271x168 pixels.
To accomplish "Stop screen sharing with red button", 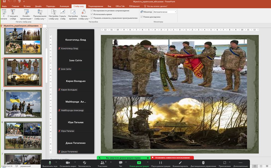I will click(172, 158).
